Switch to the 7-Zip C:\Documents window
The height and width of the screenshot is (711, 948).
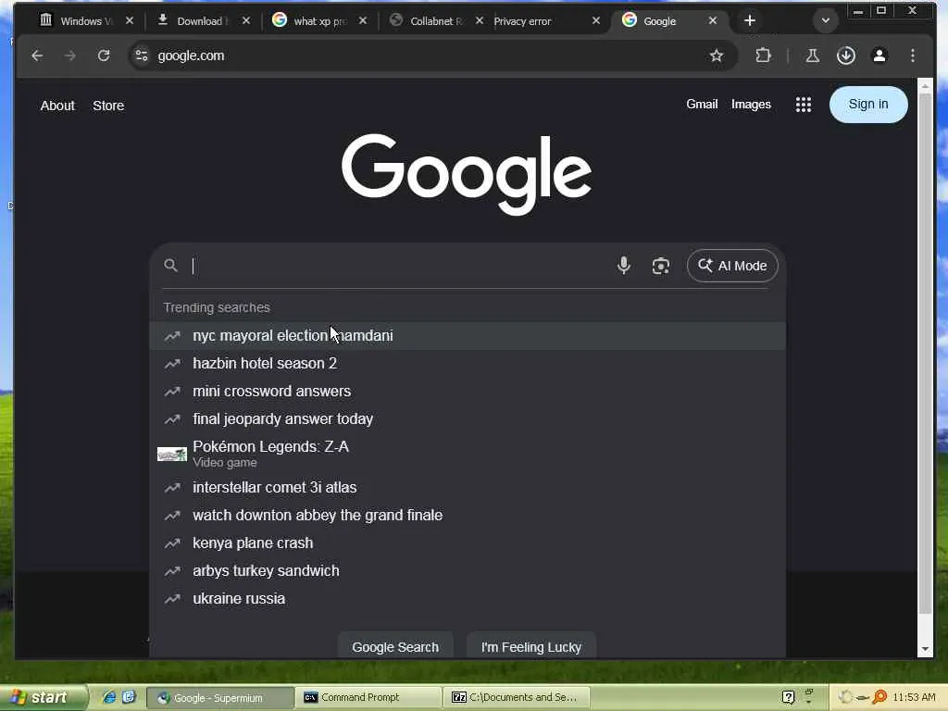coord(517,697)
